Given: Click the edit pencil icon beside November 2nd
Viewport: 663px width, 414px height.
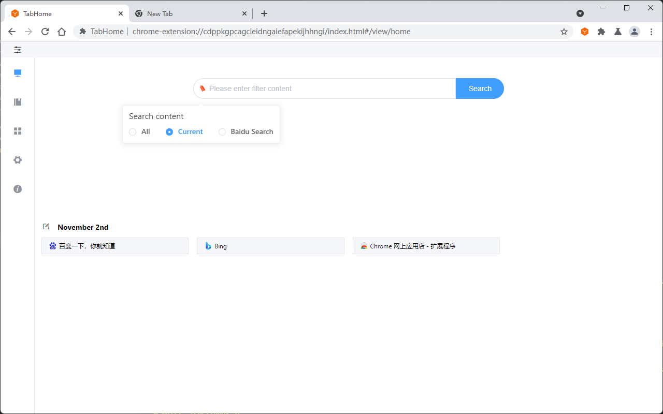Looking at the screenshot, I should tap(46, 226).
